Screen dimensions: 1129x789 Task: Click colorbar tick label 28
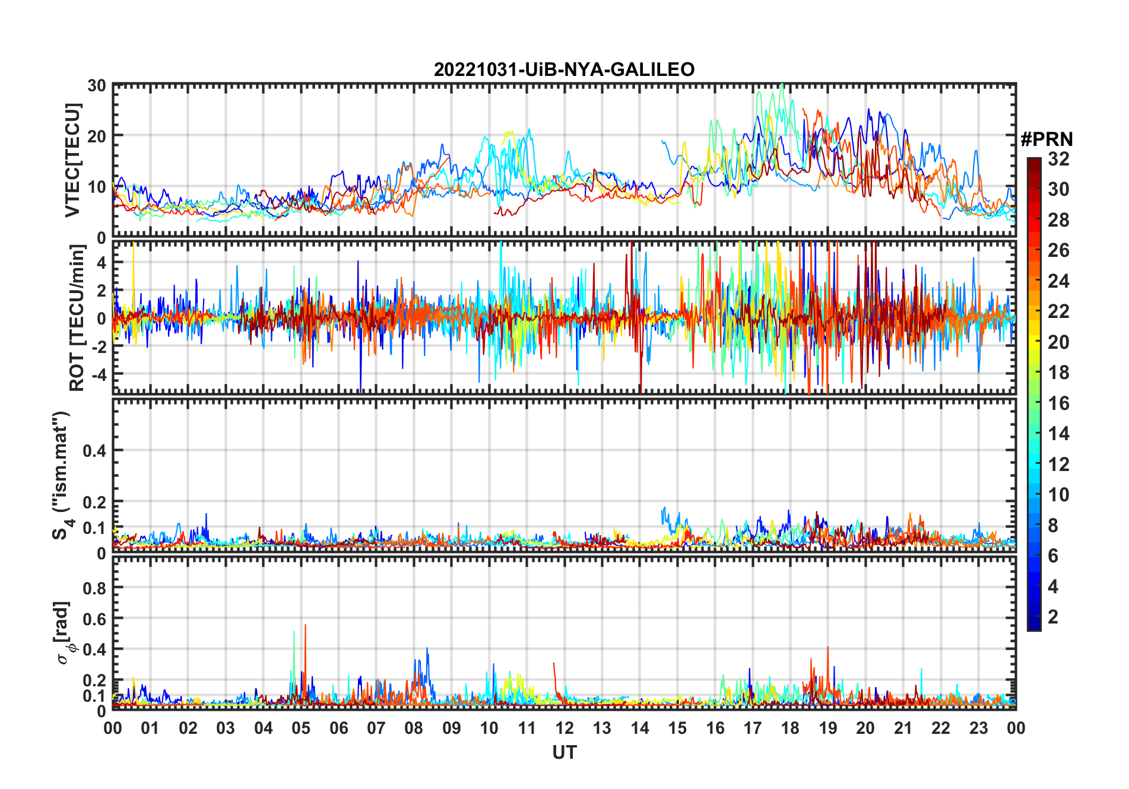pos(1058,220)
